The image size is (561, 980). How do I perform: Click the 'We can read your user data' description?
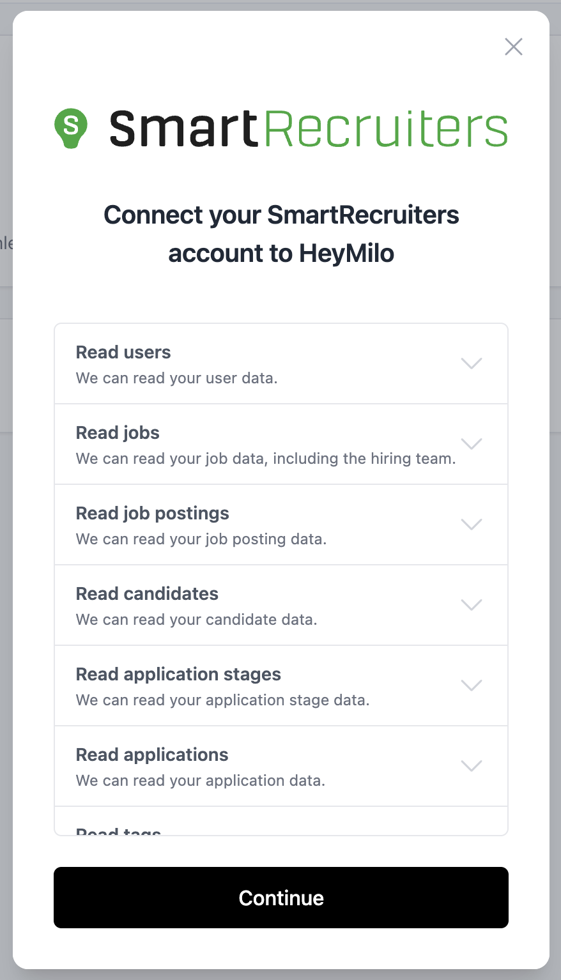177,378
